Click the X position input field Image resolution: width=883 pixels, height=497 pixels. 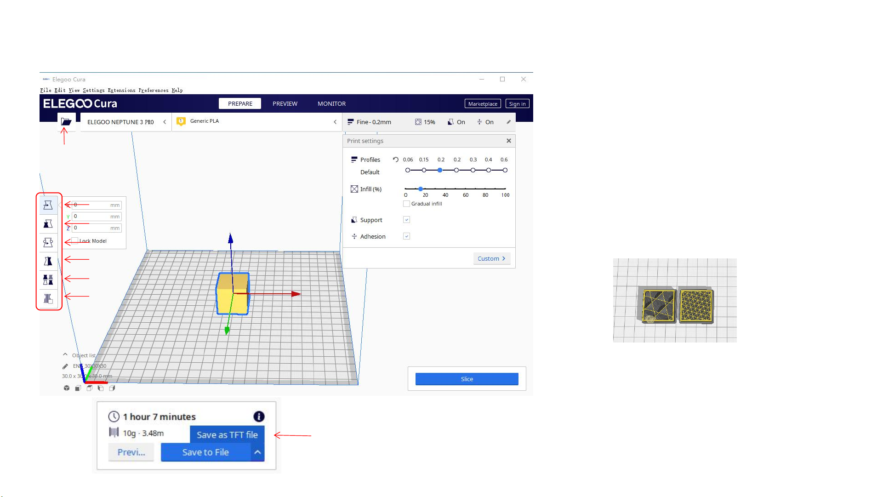[97, 205]
